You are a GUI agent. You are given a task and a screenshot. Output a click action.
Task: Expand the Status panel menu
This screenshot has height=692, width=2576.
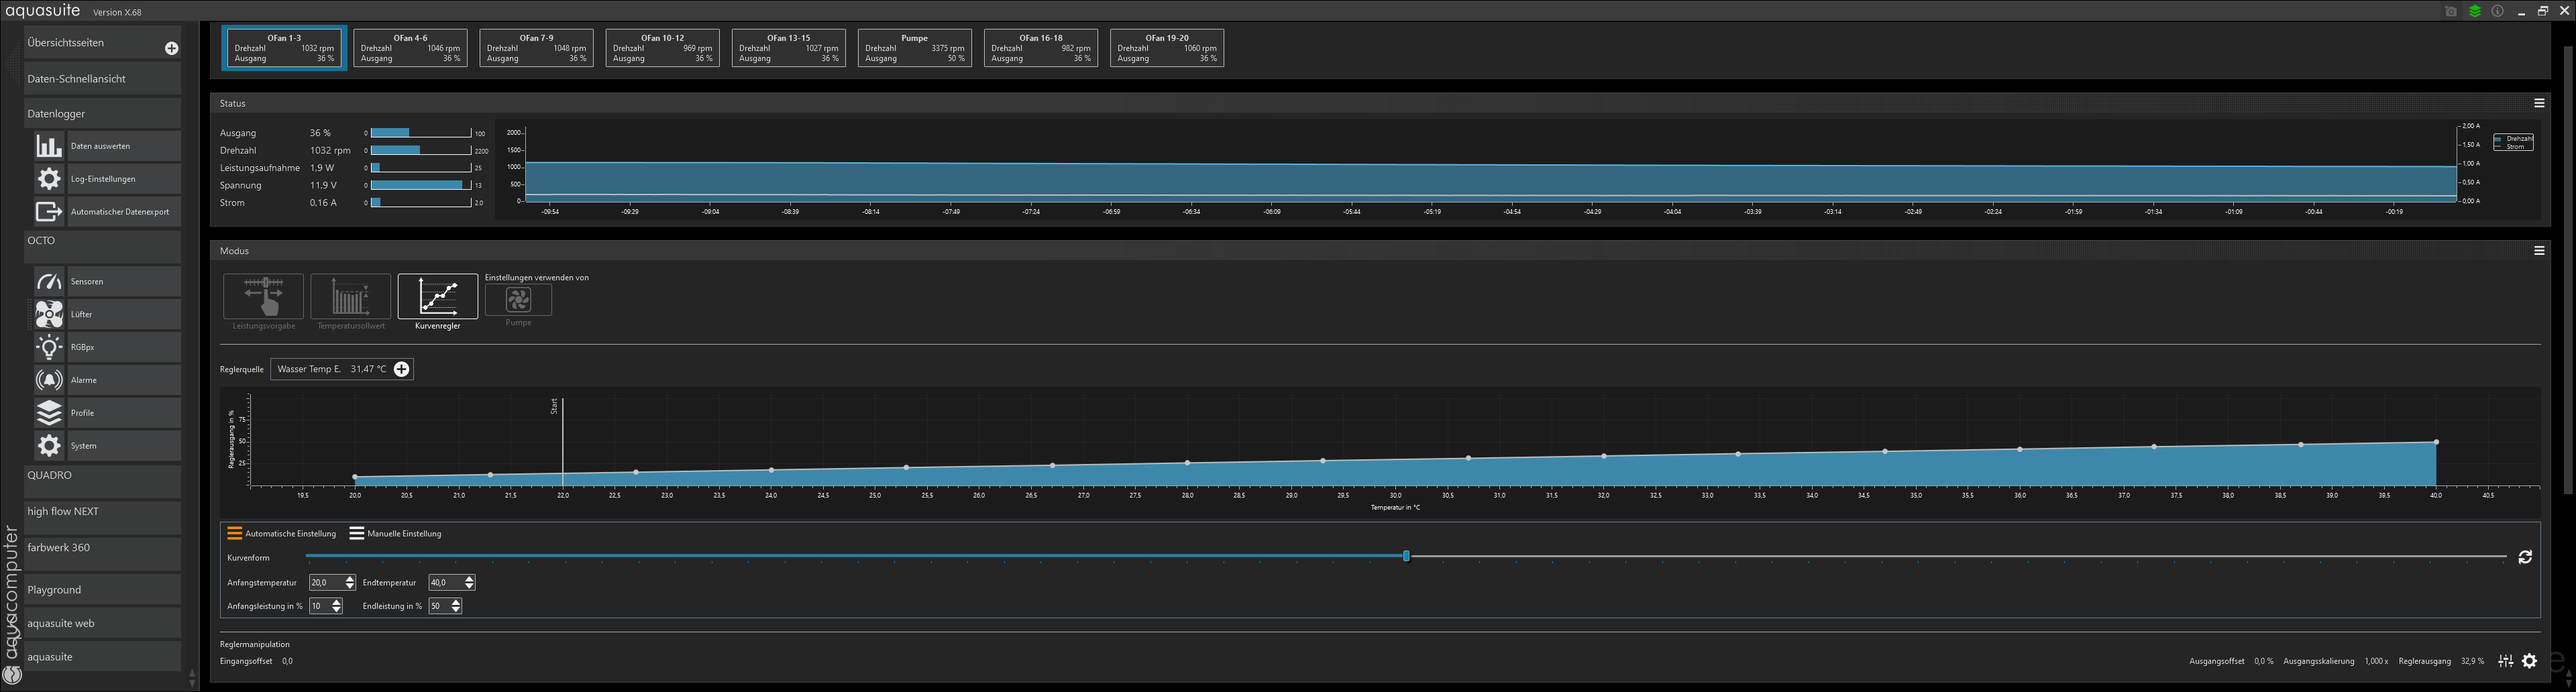[2538, 103]
